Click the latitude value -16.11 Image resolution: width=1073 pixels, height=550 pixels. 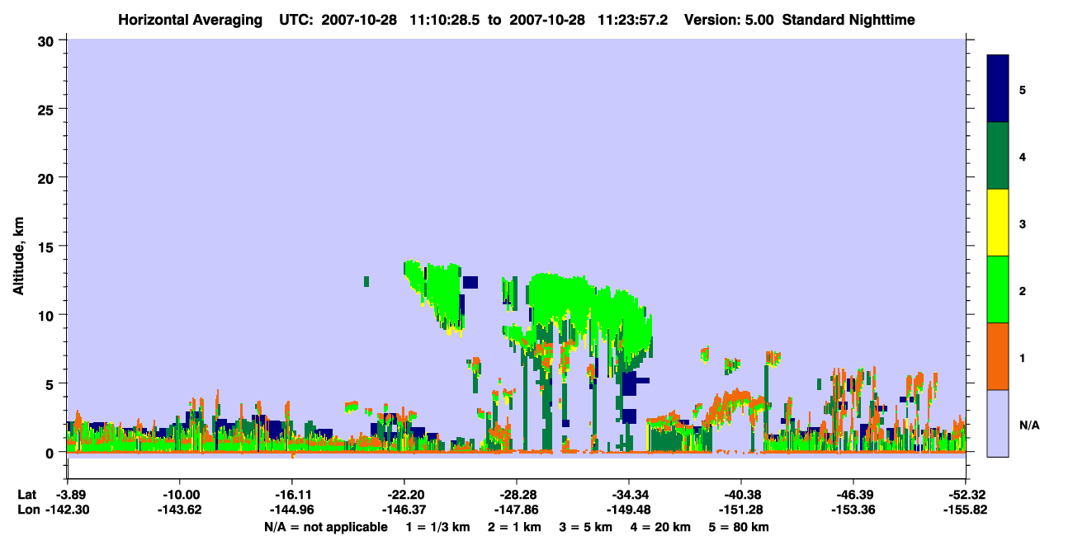(x=292, y=495)
